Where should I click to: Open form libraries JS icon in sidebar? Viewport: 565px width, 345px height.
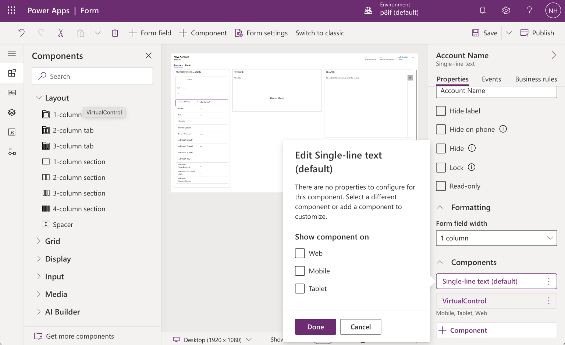point(12,132)
